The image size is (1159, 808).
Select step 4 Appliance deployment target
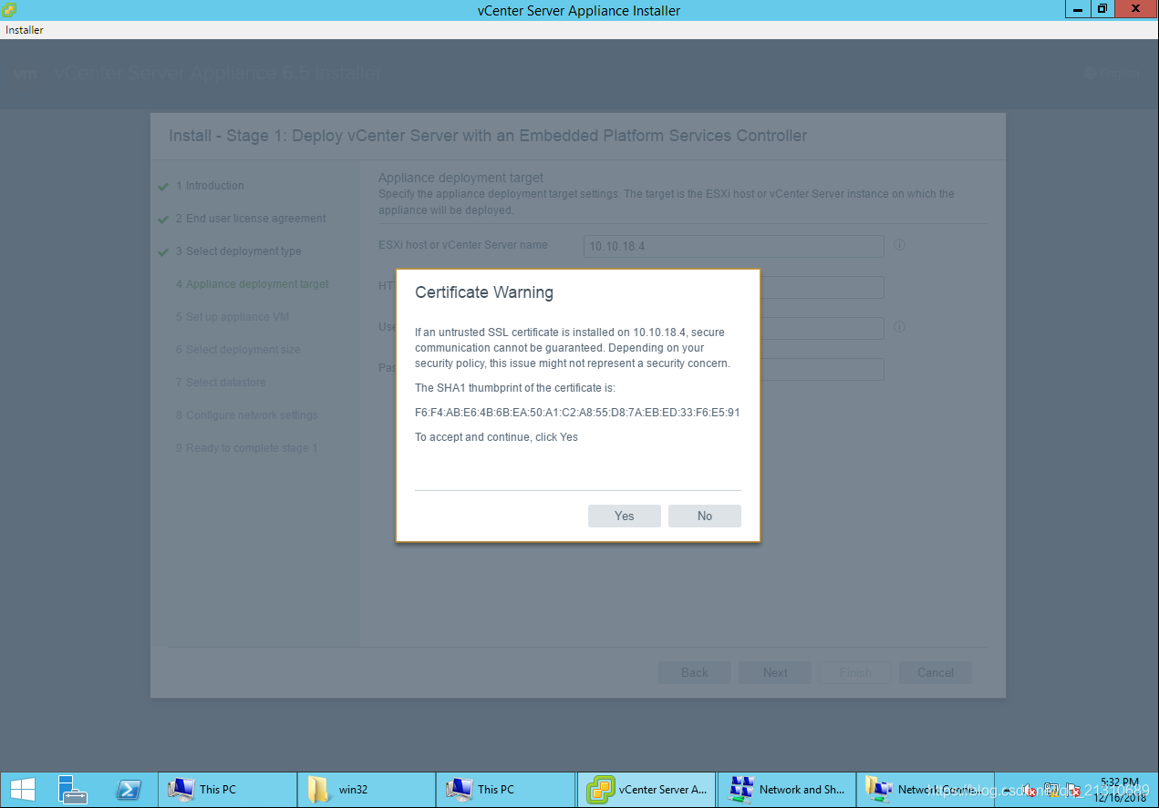[x=253, y=284]
